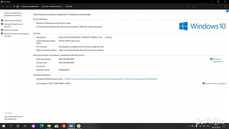Show hidden tray icons chevron
This screenshot has width=229, height=129.
(189, 126)
